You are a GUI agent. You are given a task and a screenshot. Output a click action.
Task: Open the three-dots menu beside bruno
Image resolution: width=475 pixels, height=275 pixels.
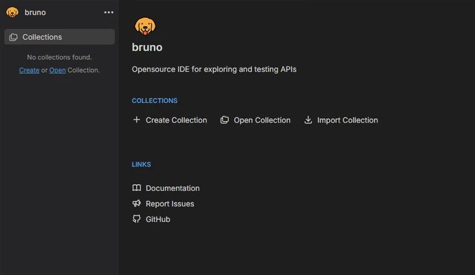[x=109, y=13]
